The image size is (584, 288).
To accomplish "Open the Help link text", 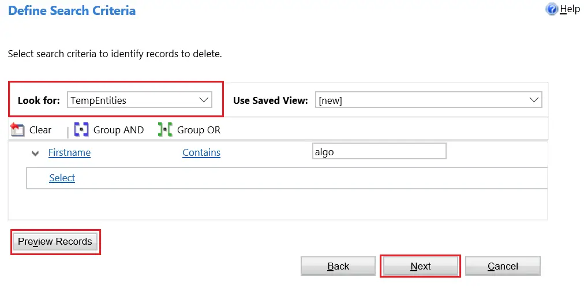I will (x=570, y=10).
